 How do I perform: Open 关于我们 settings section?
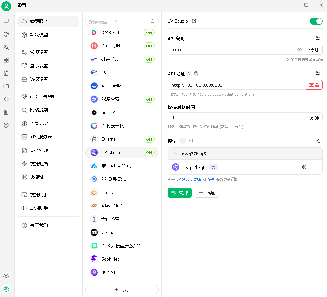[48, 226]
